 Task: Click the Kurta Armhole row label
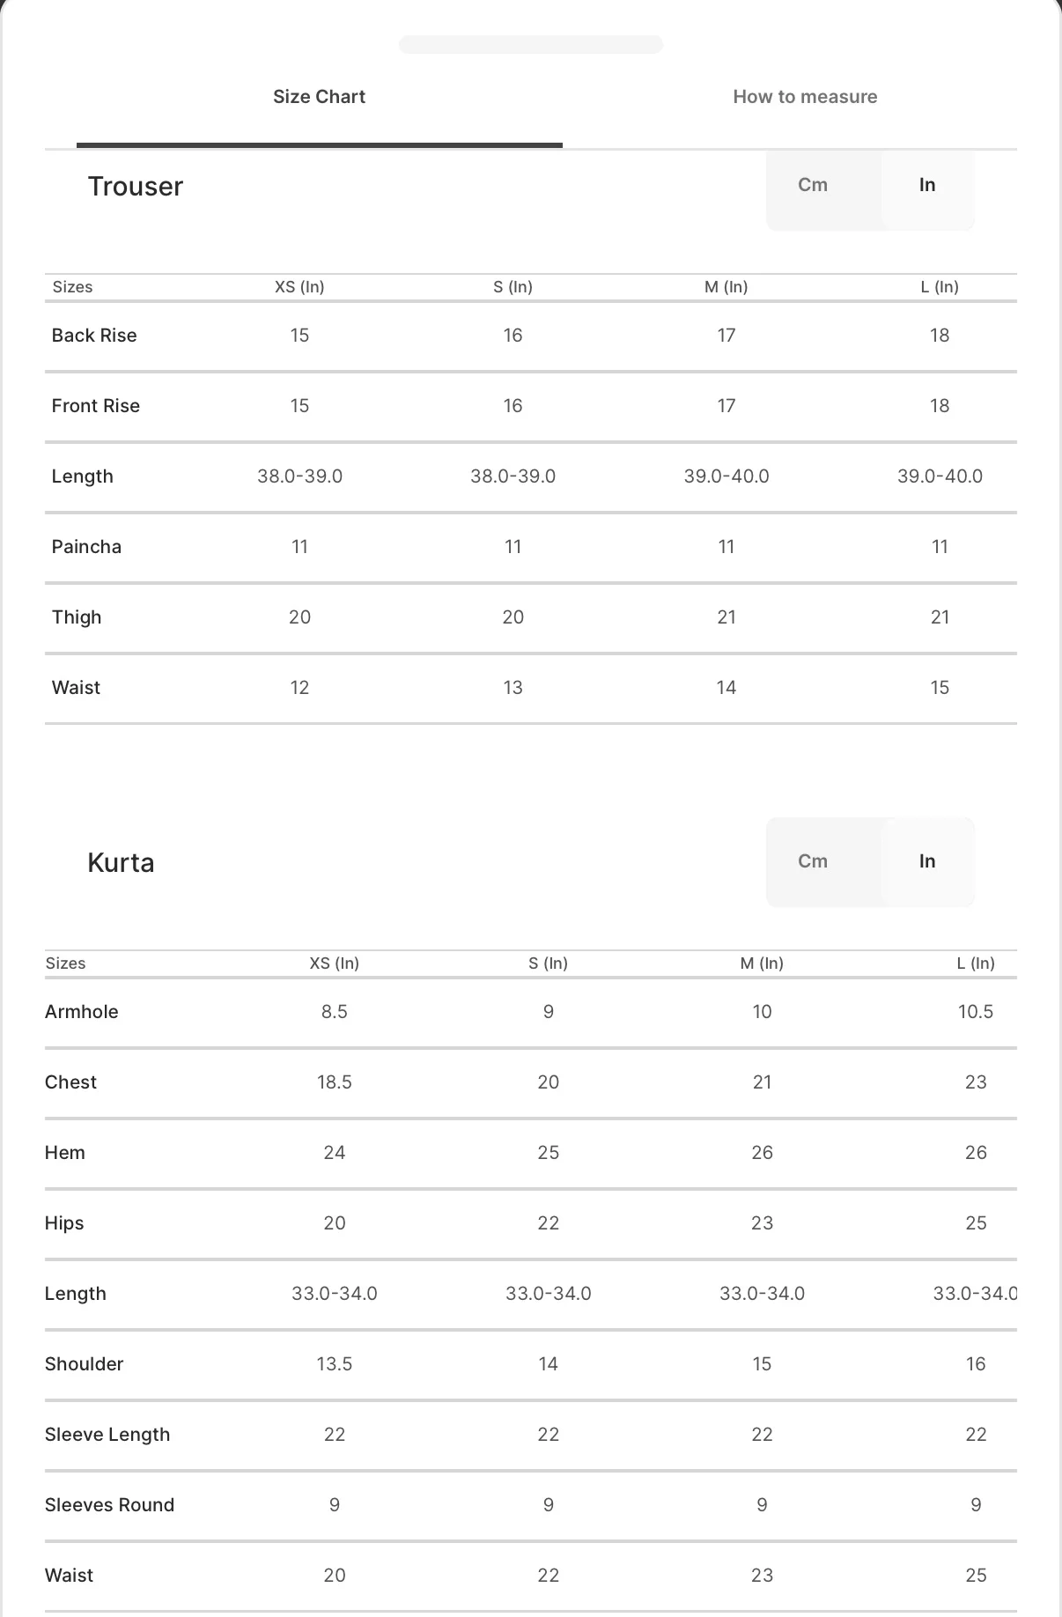pyautogui.click(x=81, y=1012)
